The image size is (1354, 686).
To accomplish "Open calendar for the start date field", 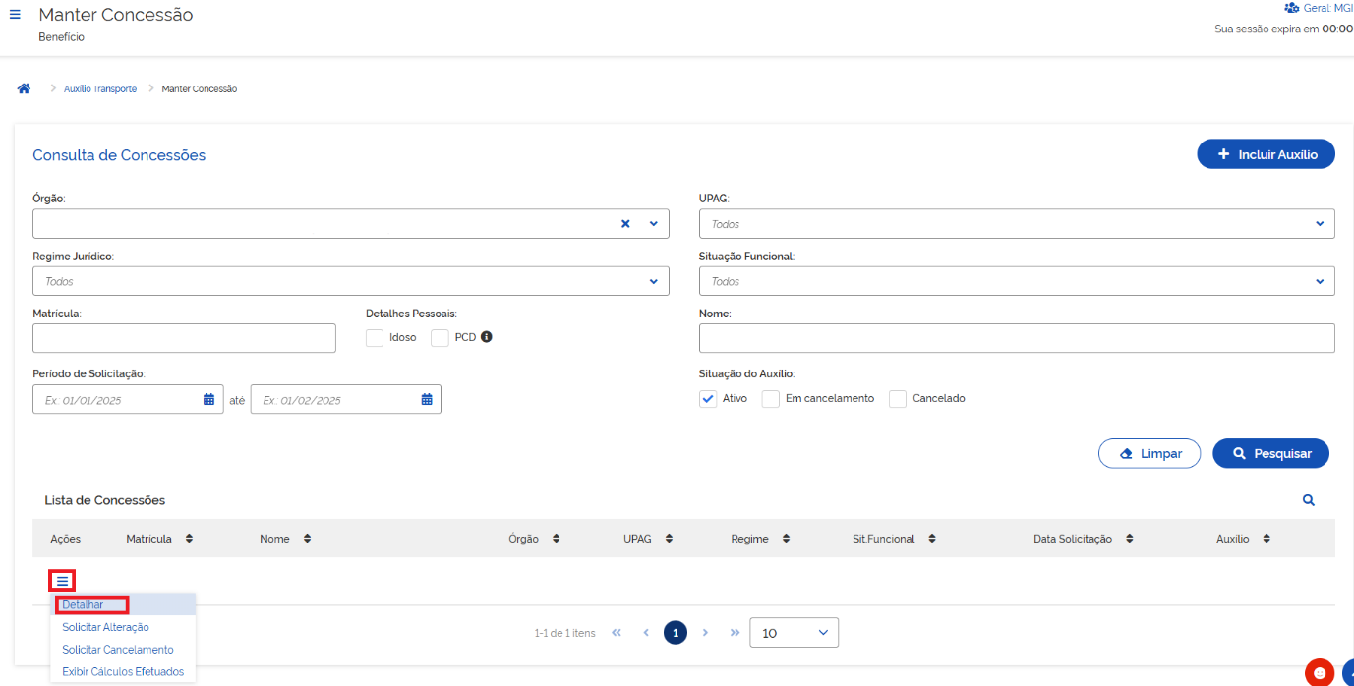I will (208, 399).
